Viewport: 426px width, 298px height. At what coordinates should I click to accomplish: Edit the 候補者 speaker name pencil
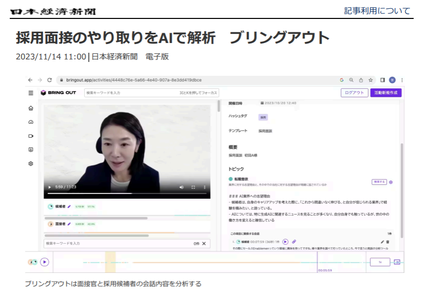(x=69, y=206)
